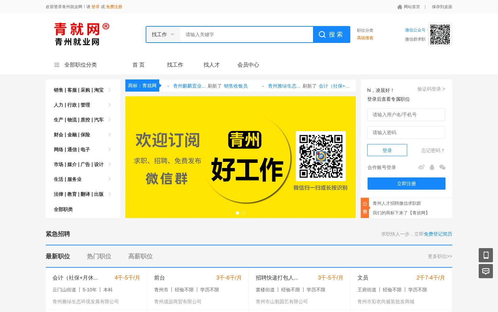Viewport: 498px width, 312px height.
Task: Focus the 用户名/手机号 input field
Action: (406, 115)
